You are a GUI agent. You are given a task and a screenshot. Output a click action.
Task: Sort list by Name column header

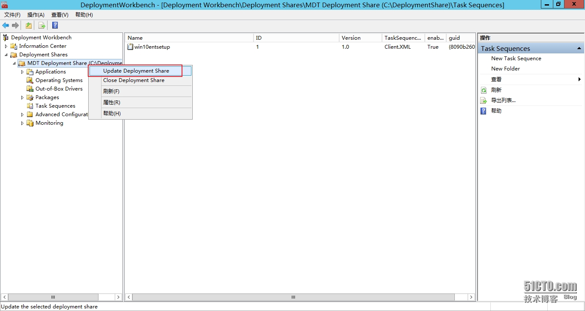coord(189,38)
